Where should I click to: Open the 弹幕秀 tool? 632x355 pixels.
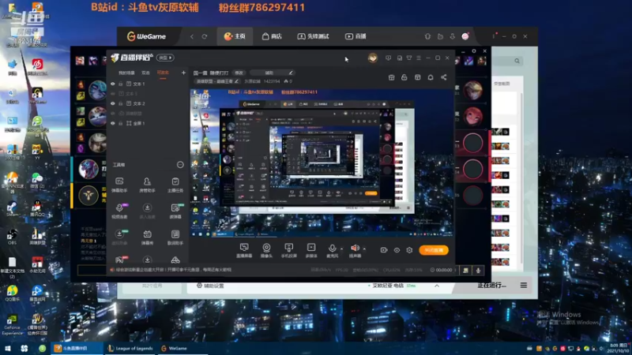pos(147,237)
